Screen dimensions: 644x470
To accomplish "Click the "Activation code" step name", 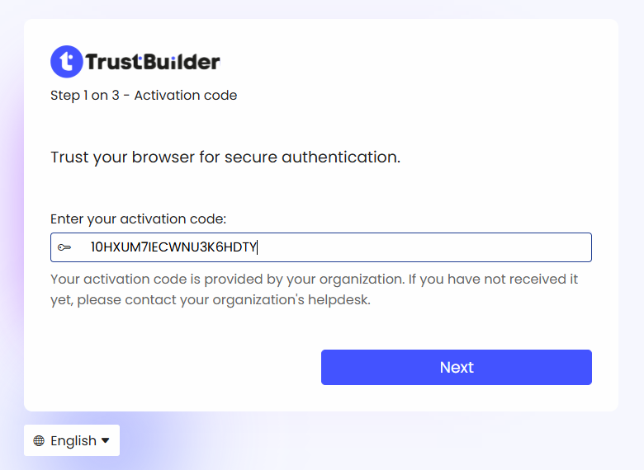I will click(186, 96).
